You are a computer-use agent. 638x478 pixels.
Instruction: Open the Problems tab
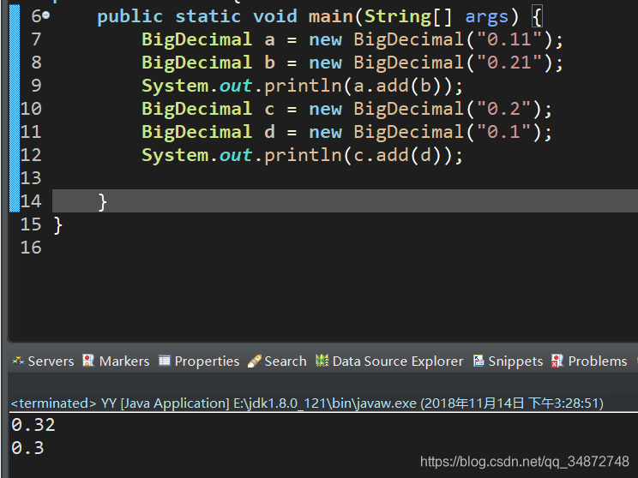[x=589, y=361]
